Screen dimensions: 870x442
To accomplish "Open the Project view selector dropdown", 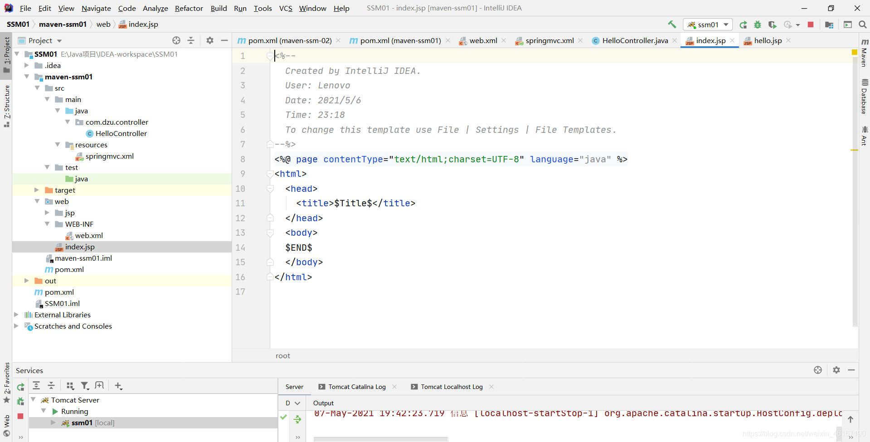I will (45, 40).
